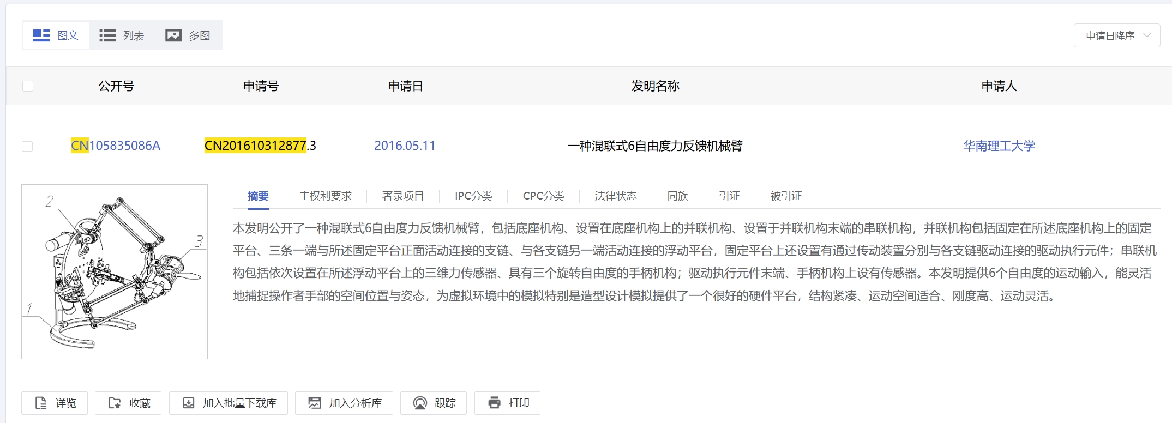Screen dimensions: 1172x423
Task: Click the 公开号 column header
Action: (116, 86)
